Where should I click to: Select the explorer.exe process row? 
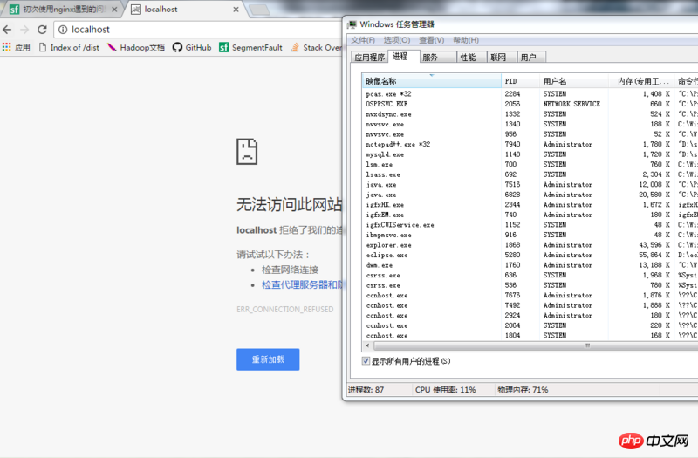pyautogui.click(x=530, y=245)
